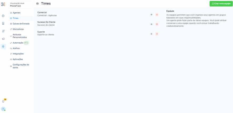Click the Suporte ao cliente description
Viewport: 233px width, 113px height.
click(45, 35)
